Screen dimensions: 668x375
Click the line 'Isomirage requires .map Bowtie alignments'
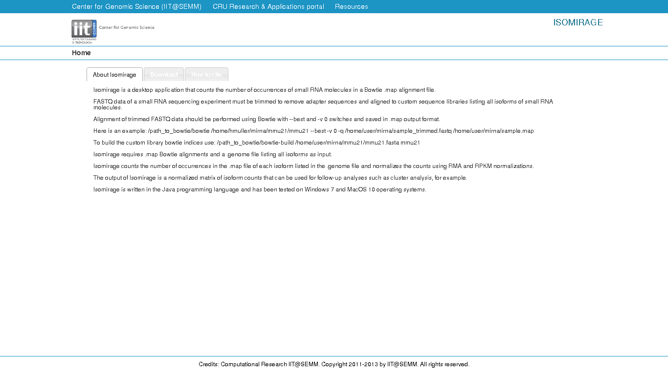click(212, 154)
